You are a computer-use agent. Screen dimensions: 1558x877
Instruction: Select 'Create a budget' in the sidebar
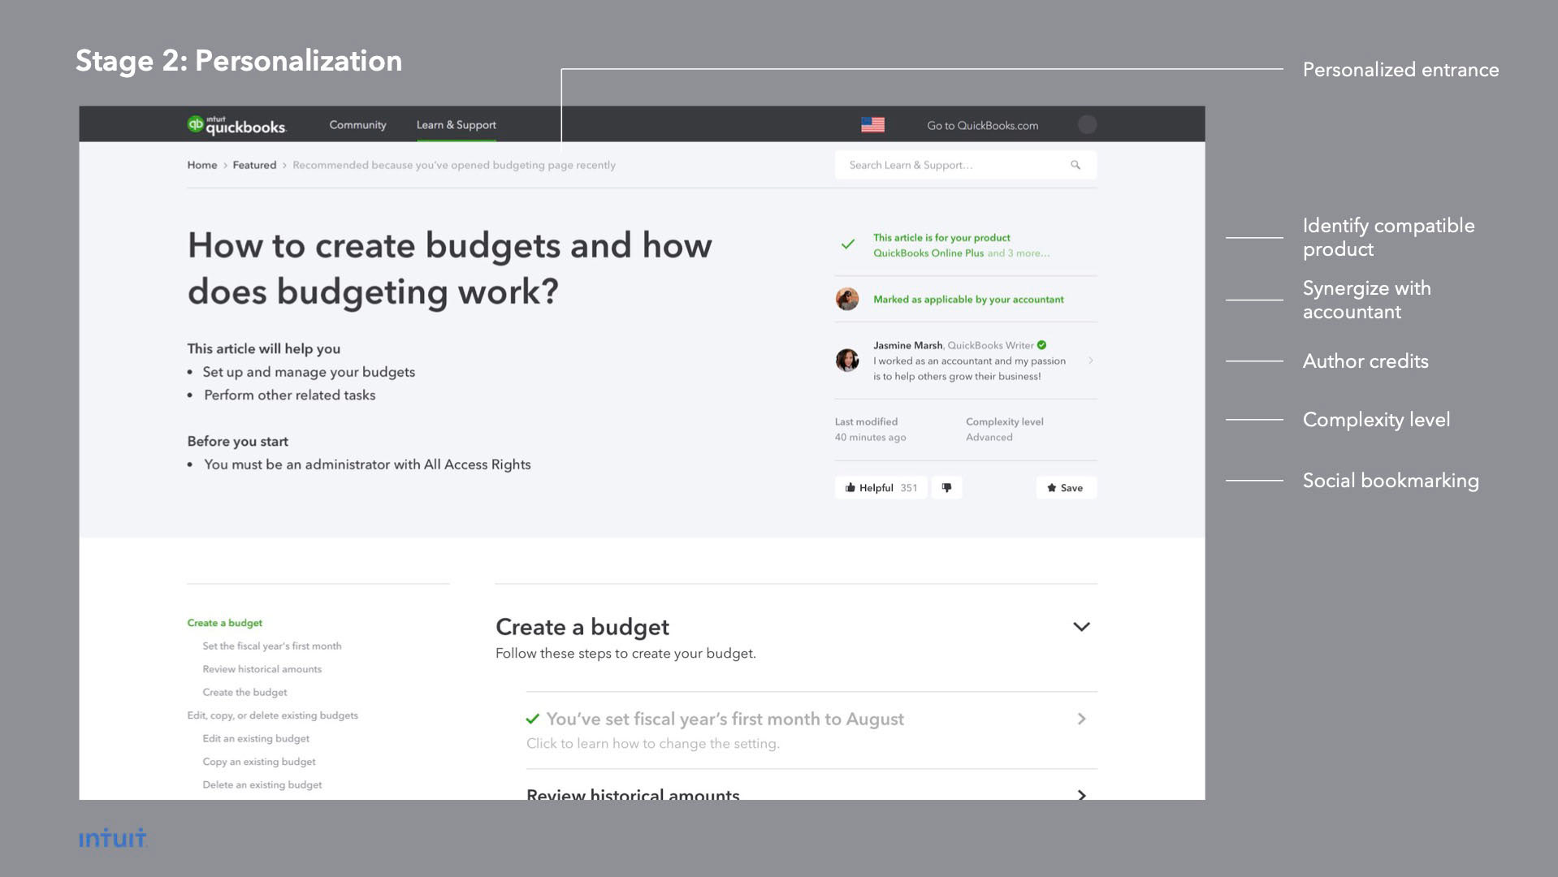224,623
